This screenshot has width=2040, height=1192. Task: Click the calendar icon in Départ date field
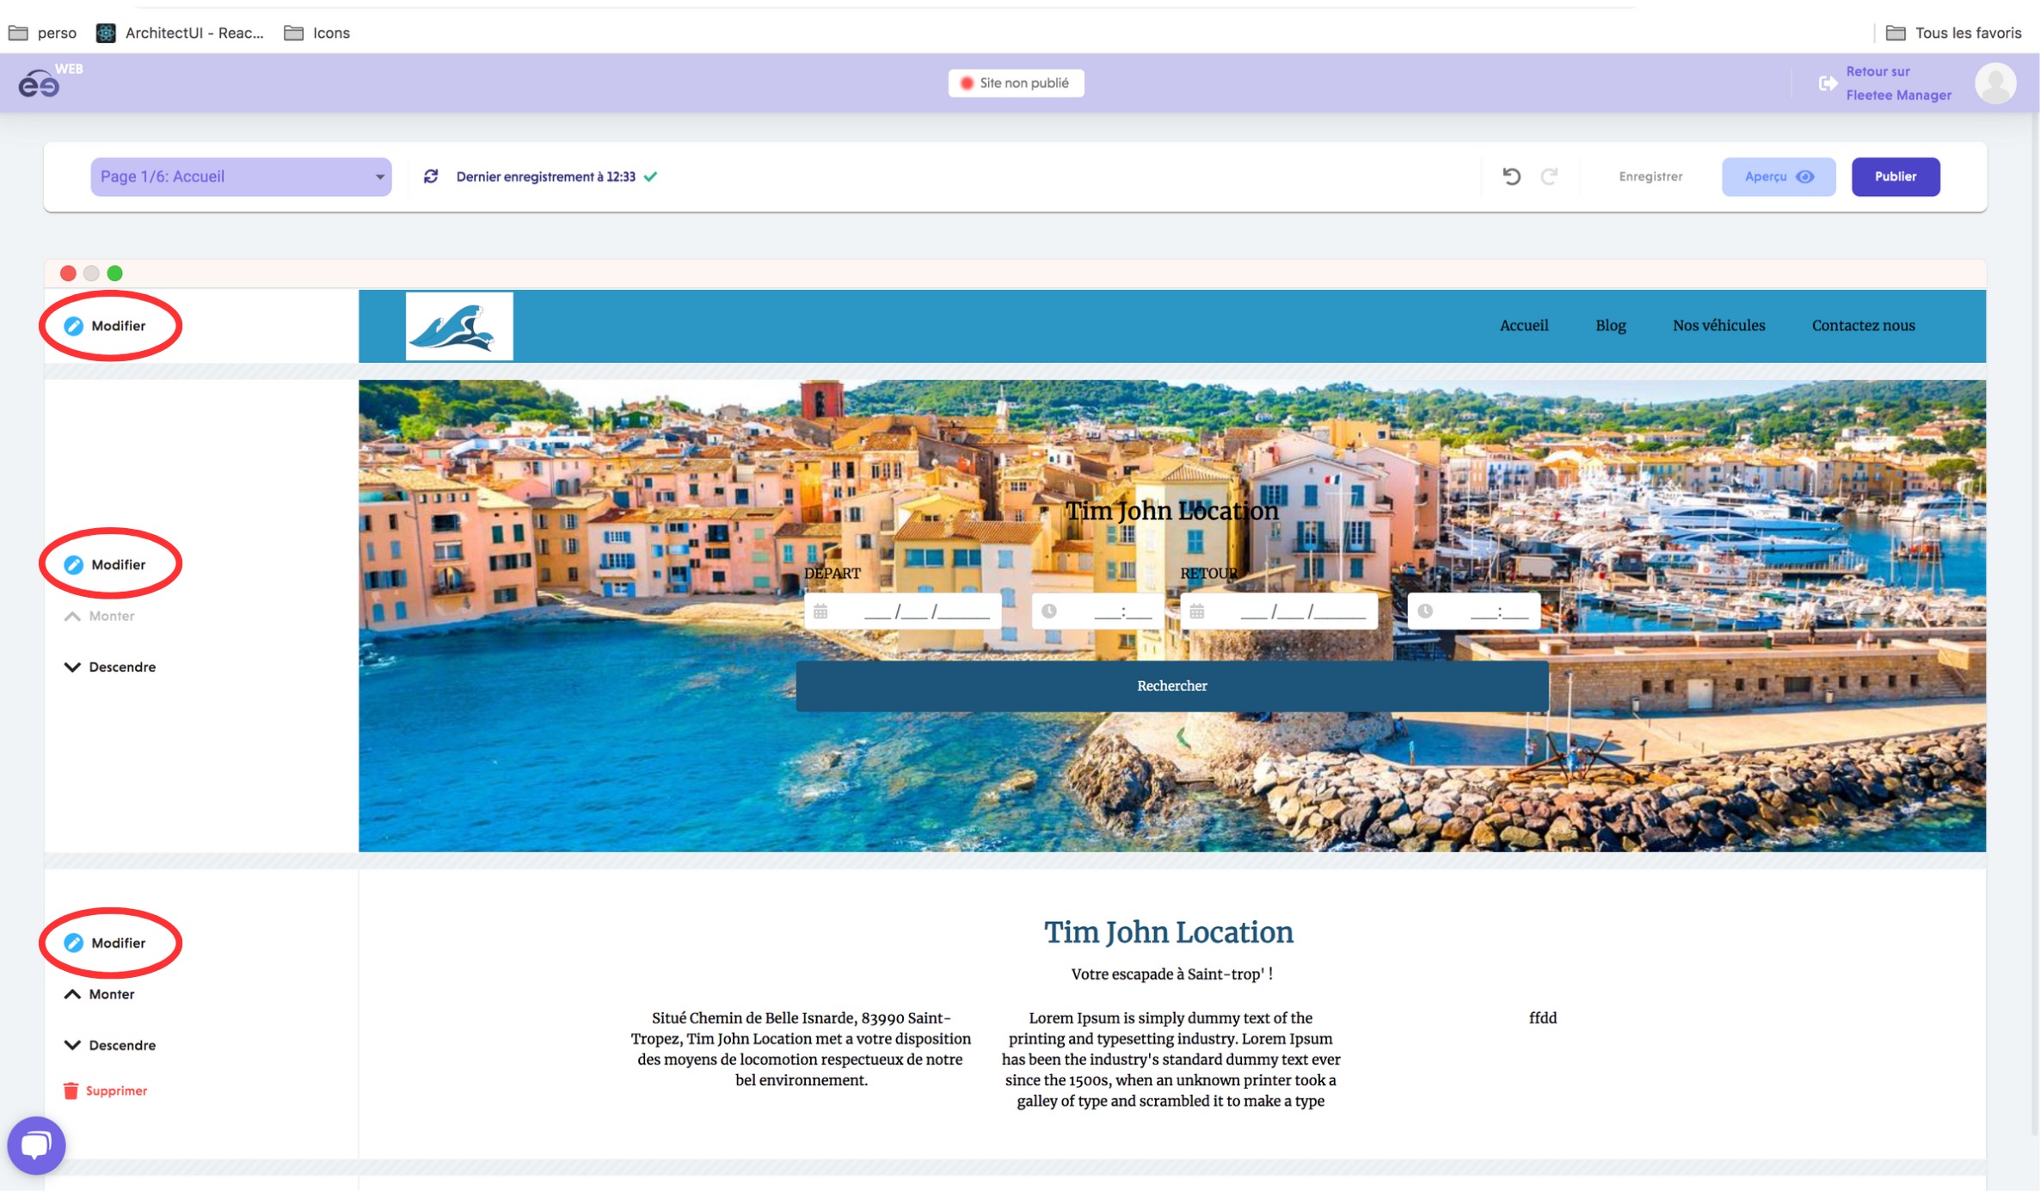820,611
